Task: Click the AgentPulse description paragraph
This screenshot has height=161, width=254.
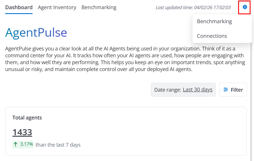Action: click(x=124, y=59)
